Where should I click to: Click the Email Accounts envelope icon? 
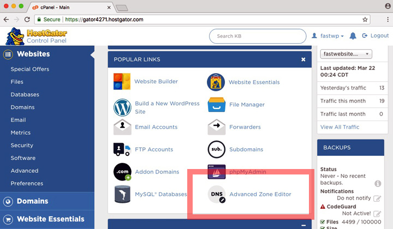[122, 127]
